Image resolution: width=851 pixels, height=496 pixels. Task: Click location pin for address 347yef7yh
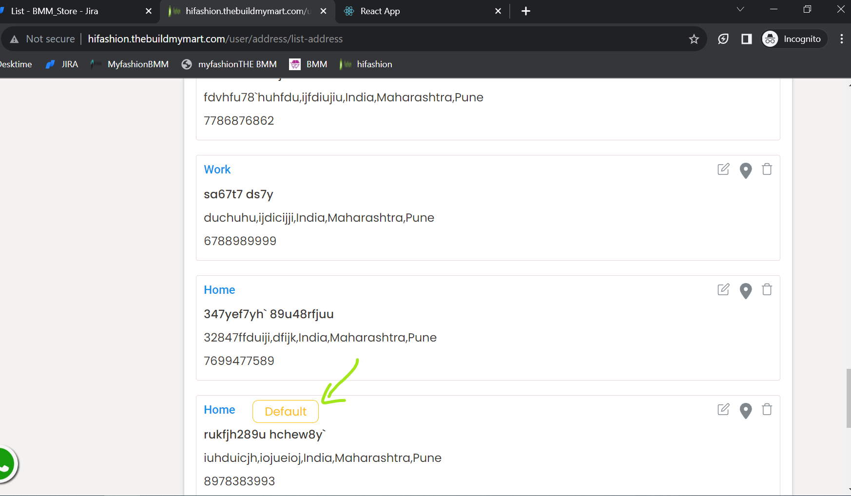point(746,291)
